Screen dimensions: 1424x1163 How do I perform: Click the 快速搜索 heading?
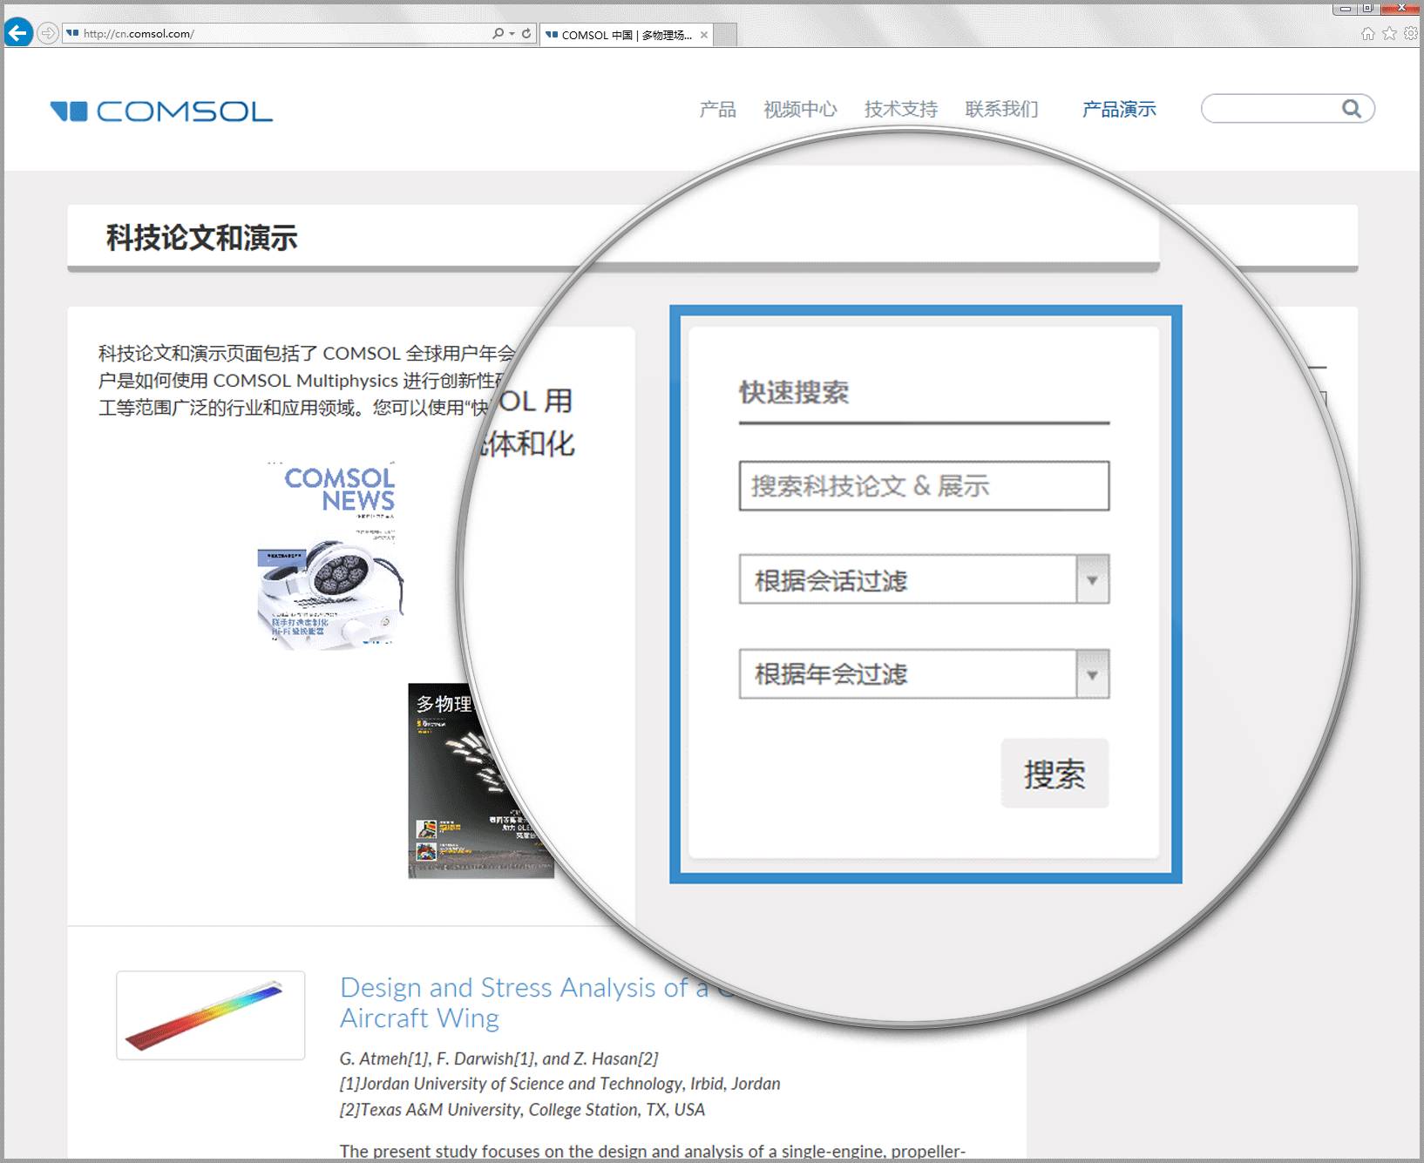point(794,392)
